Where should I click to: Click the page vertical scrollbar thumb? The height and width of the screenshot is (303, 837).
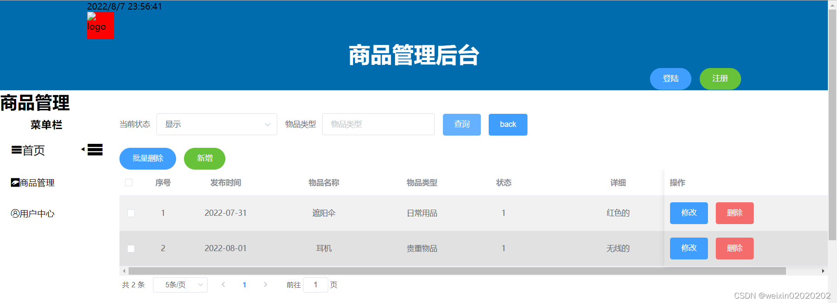pyautogui.click(x=832, y=125)
